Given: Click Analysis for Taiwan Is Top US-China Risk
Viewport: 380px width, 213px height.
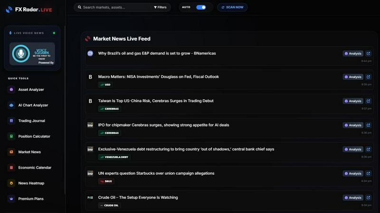Looking at the screenshot, I should point(353,101).
